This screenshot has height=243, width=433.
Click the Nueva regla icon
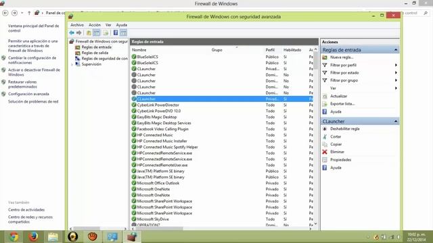click(x=325, y=57)
